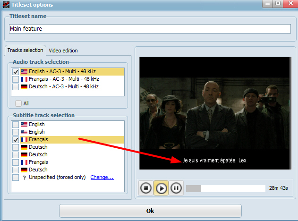Click the video preview image
Screen dimensions: 298x221
(x=215, y=113)
